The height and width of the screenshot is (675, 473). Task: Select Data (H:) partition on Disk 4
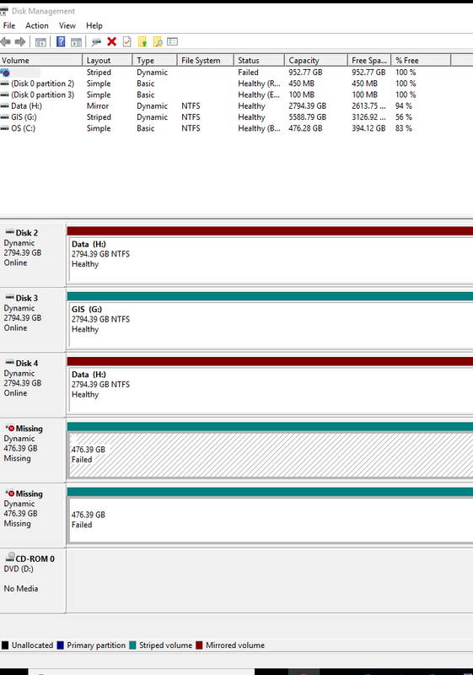pos(271,391)
